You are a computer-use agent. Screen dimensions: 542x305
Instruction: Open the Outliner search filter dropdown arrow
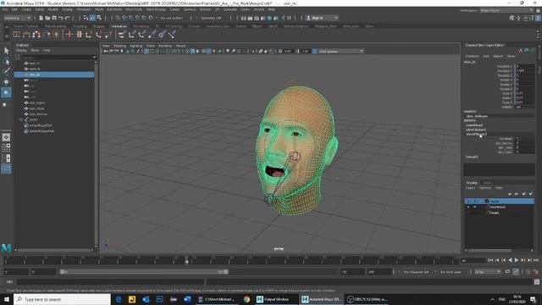94,58
